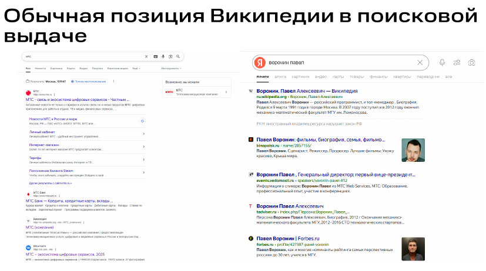Open Другие результаты с сайта mts.ru link
Screen dimensions: 486x271
50,184
